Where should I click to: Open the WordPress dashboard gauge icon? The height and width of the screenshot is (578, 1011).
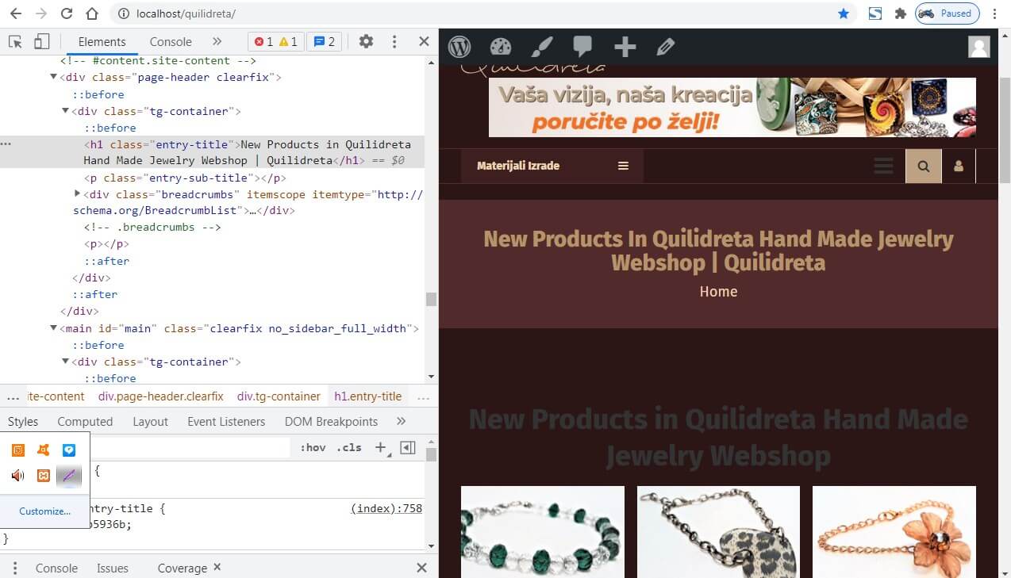501,47
